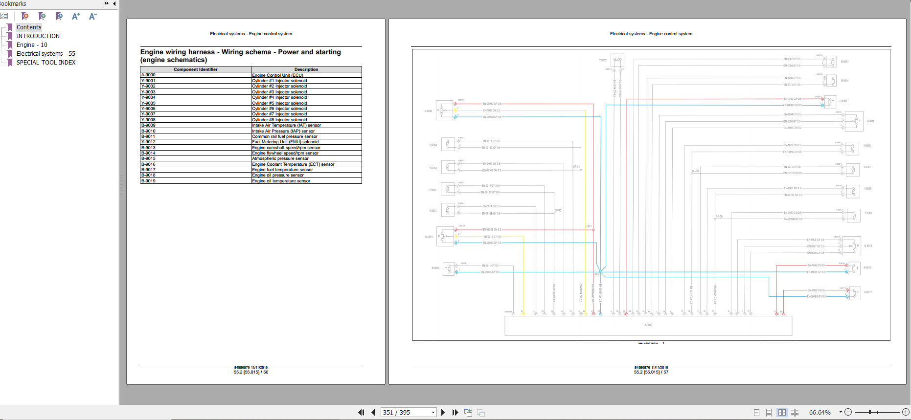
Task: Go to the next page
Action: [443, 412]
